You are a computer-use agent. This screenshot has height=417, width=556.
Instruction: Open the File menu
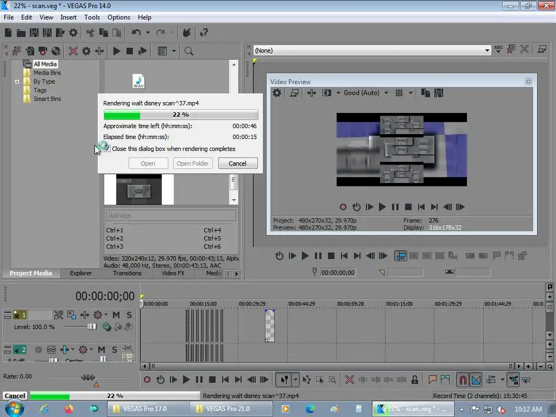coord(9,17)
